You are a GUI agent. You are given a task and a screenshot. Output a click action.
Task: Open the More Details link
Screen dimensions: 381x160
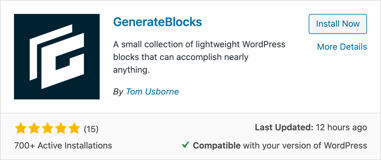click(x=342, y=47)
